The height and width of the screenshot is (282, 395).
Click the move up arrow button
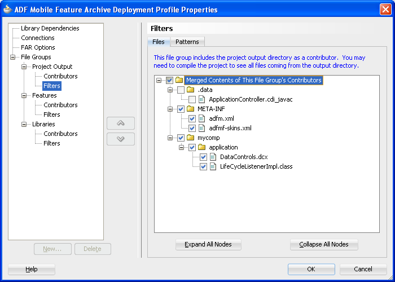(x=121, y=123)
